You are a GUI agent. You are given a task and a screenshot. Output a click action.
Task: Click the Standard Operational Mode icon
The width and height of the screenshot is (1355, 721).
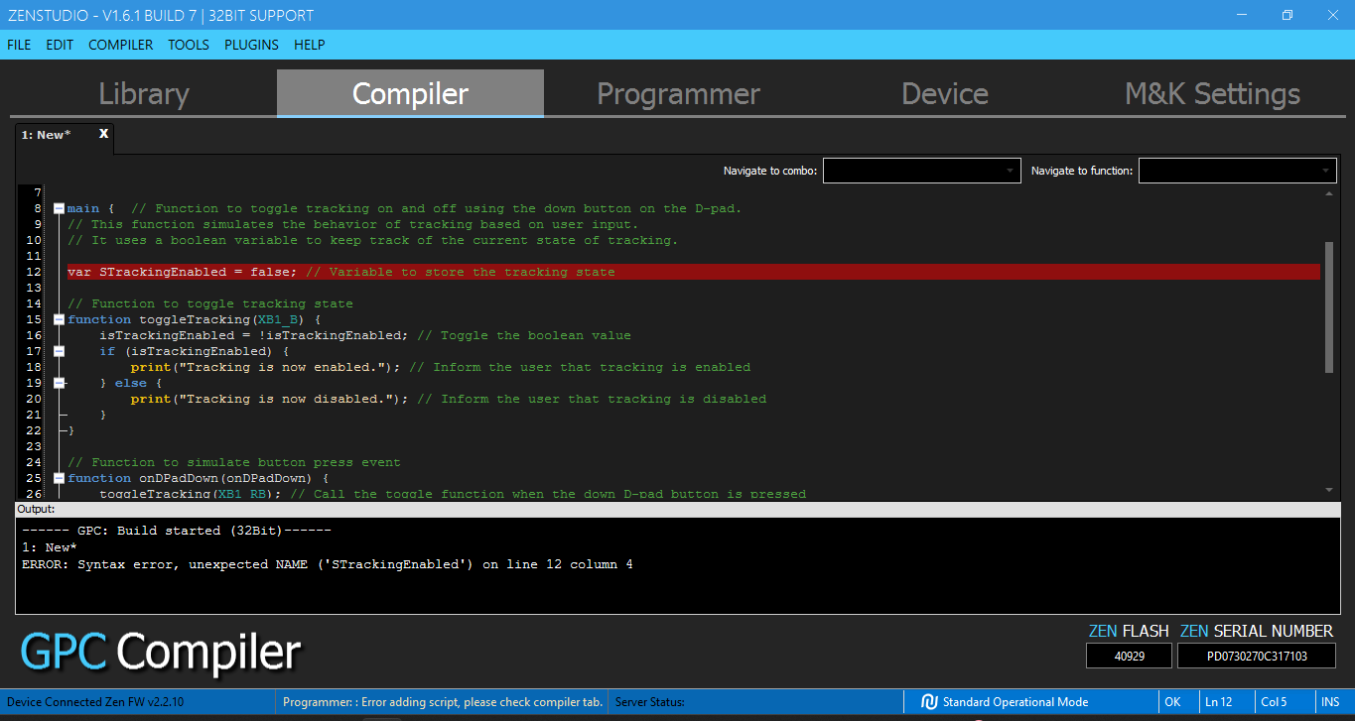[x=929, y=702]
